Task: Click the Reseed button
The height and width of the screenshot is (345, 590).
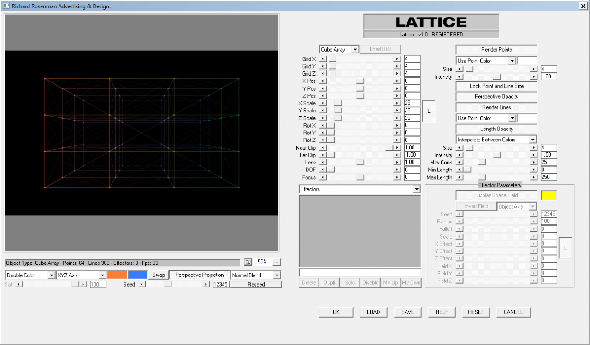Action: tap(256, 284)
